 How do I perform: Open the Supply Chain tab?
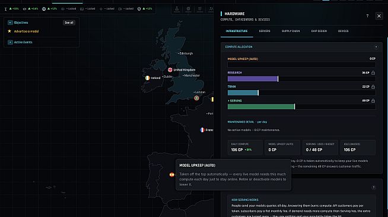pos(291,31)
